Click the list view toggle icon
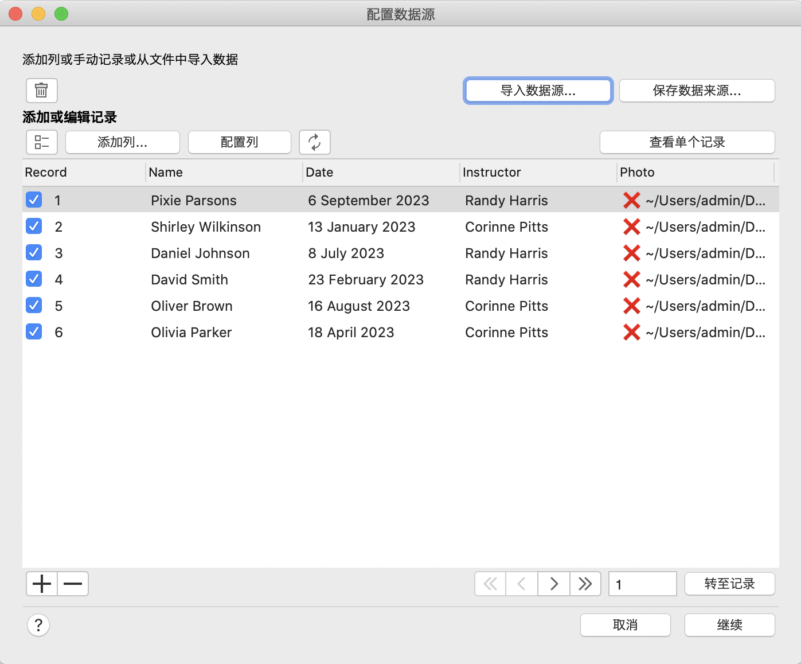The height and width of the screenshot is (664, 801). coord(41,142)
